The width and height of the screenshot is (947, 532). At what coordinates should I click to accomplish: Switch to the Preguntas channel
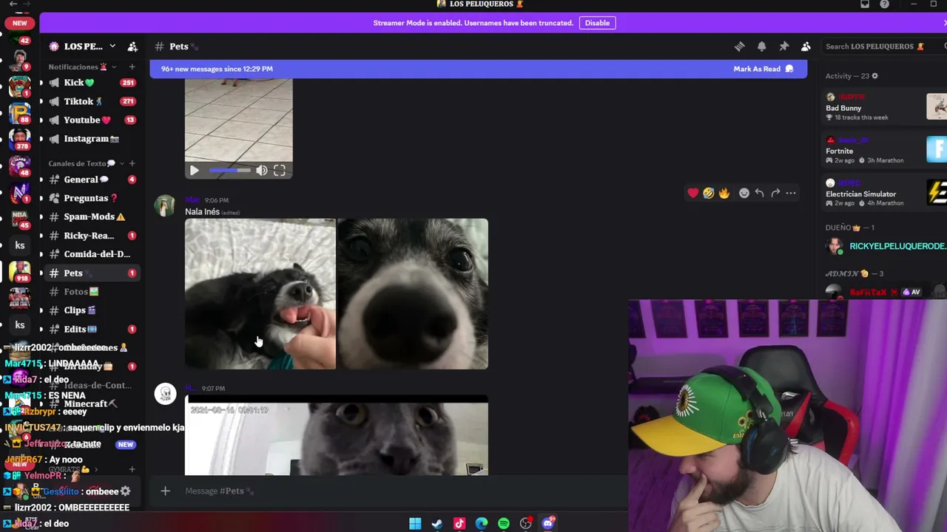(90, 198)
